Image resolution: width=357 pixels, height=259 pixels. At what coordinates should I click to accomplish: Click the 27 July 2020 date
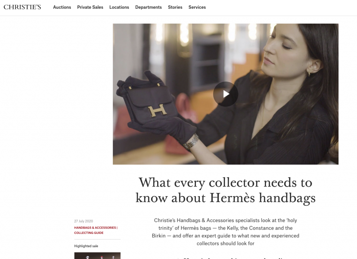coord(84,221)
